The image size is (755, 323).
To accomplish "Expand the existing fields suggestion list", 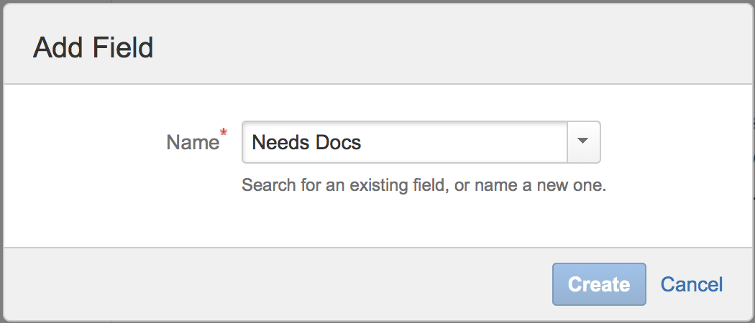I will (584, 142).
